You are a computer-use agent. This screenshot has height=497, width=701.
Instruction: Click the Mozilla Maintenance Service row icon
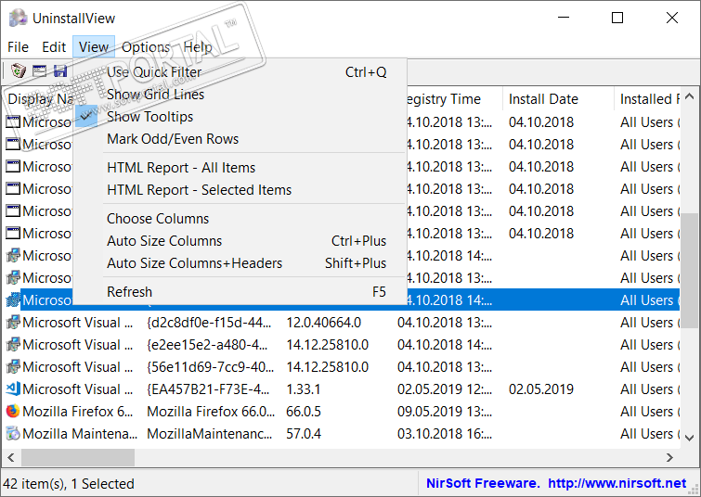(x=13, y=433)
